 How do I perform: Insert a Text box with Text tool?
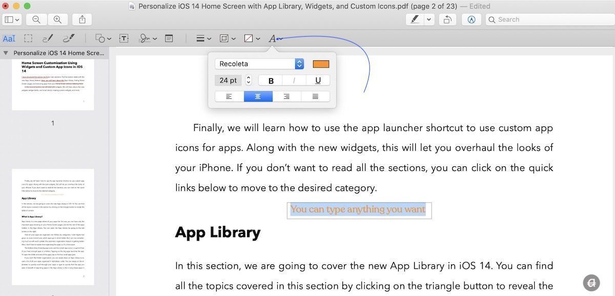tap(124, 38)
